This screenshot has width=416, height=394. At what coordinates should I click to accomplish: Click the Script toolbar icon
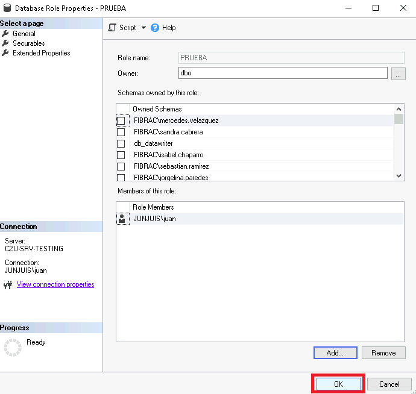click(x=112, y=28)
